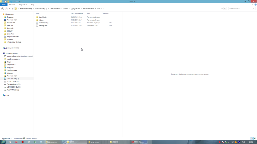Image resolution: width=257 pixels, height=144 pixels.
Task: Open Screenpic in favorites
Action: pyautogui.click(x=10, y=28)
